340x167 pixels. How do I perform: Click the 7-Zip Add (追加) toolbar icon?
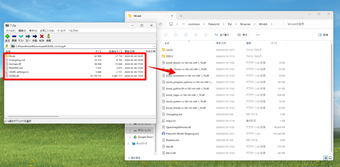coord(7,37)
